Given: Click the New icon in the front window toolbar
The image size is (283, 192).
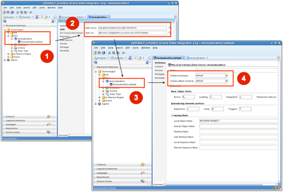Looking at the screenshot, I should click(95, 53).
